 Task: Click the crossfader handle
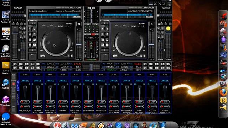(x=91, y=67)
